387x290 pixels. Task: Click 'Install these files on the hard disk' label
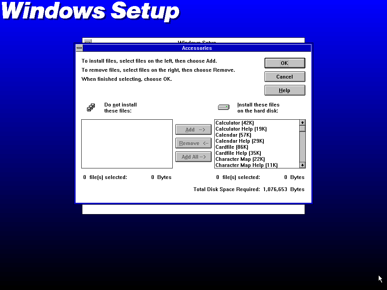258,108
